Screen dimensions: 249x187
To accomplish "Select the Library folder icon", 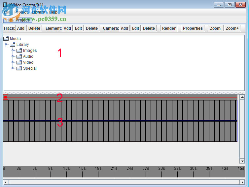I will pyautogui.click(x=13, y=45).
